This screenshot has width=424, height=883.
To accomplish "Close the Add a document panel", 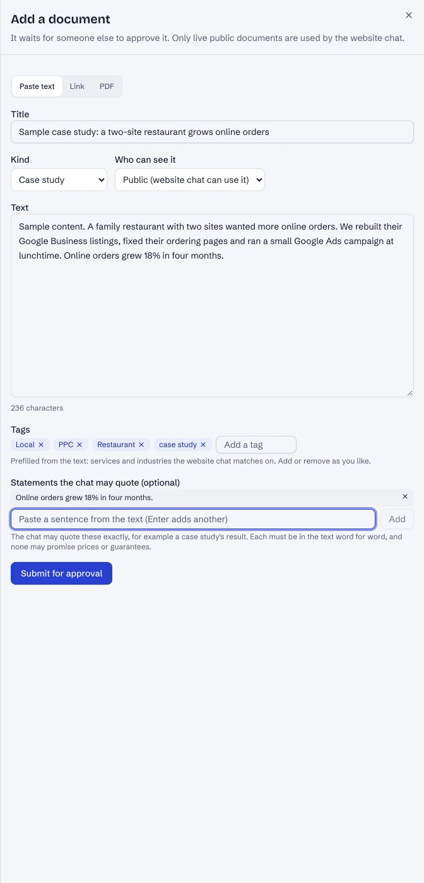I will point(409,15).
